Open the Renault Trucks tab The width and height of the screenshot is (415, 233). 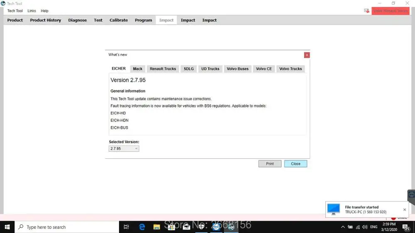163,69
